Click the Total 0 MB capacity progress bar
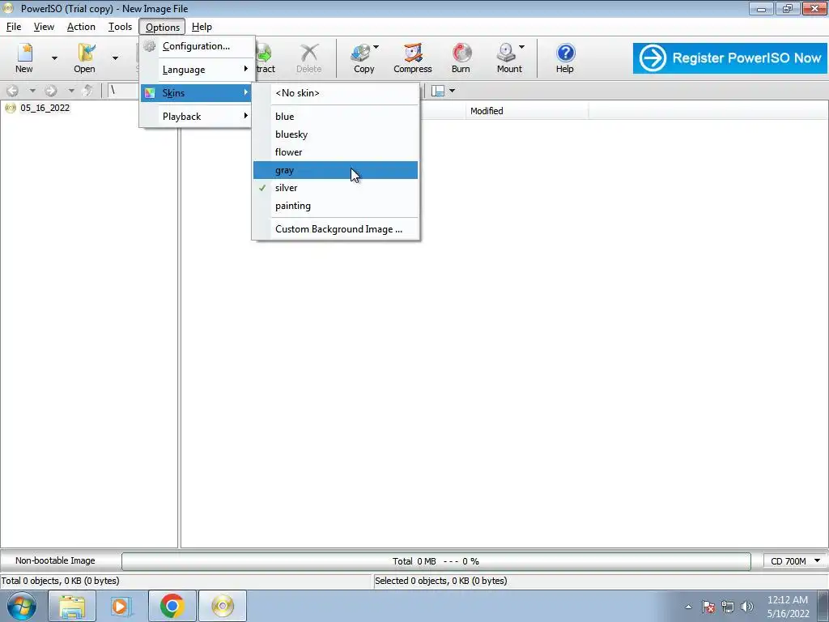829x622 pixels. pyautogui.click(x=436, y=561)
